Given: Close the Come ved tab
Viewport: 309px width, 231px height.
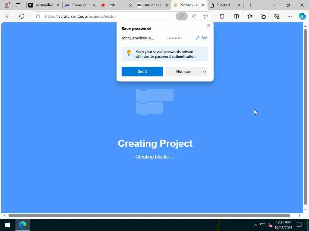Looking at the screenshot, I should pyautogui.click(x=94, y=5).
